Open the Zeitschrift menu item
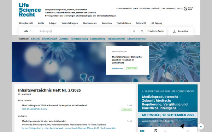 tap(141, 23)
